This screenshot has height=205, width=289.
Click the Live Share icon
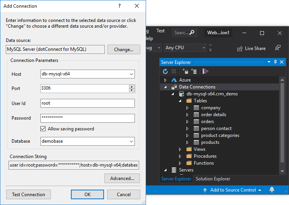point(240,48)
